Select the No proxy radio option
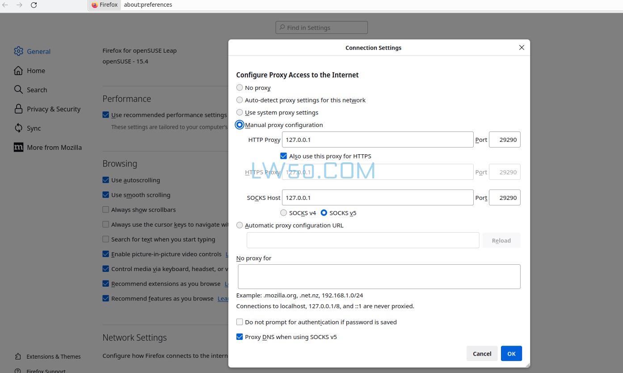The height and width of the screenshot is (373, 623). [240, 88]
